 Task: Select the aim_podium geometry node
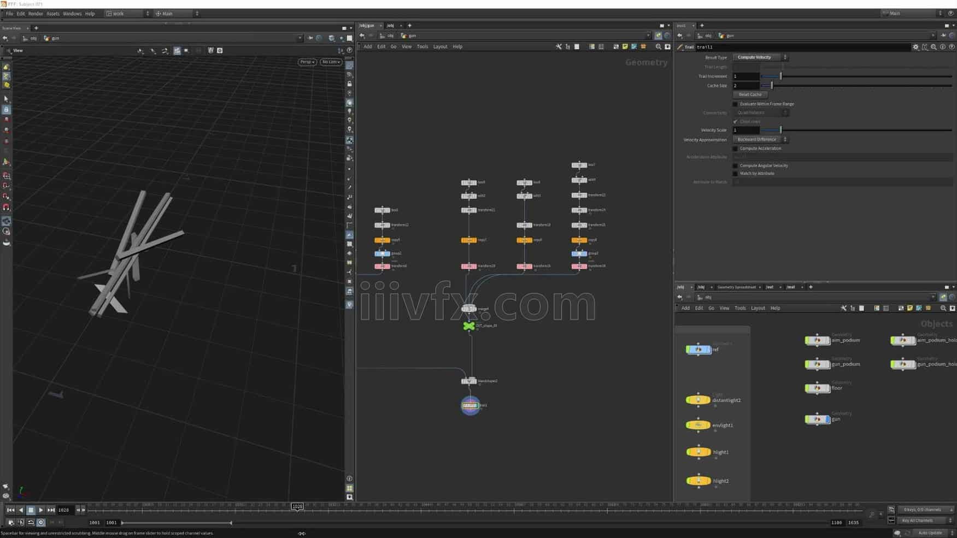point(817,340)
